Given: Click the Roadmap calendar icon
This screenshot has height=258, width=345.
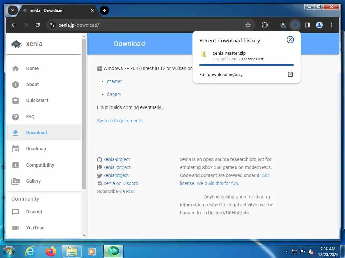Looking at the screenshot, I should point(15,149).
